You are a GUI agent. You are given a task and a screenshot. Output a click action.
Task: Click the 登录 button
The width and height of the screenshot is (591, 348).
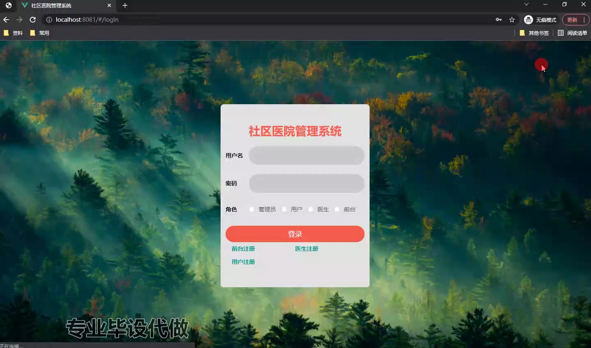(295, 234)
